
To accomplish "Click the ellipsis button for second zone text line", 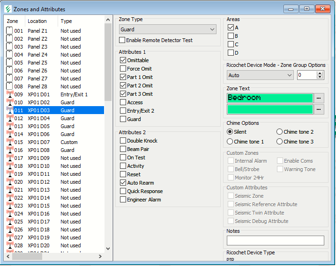I will [x=319, y=109].
